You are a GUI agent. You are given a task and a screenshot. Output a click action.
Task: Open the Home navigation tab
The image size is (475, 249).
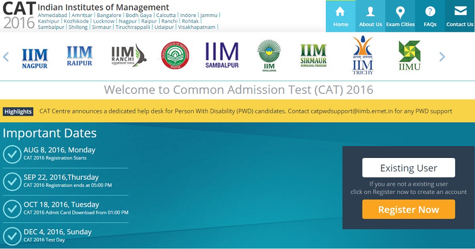click(341, 16)
